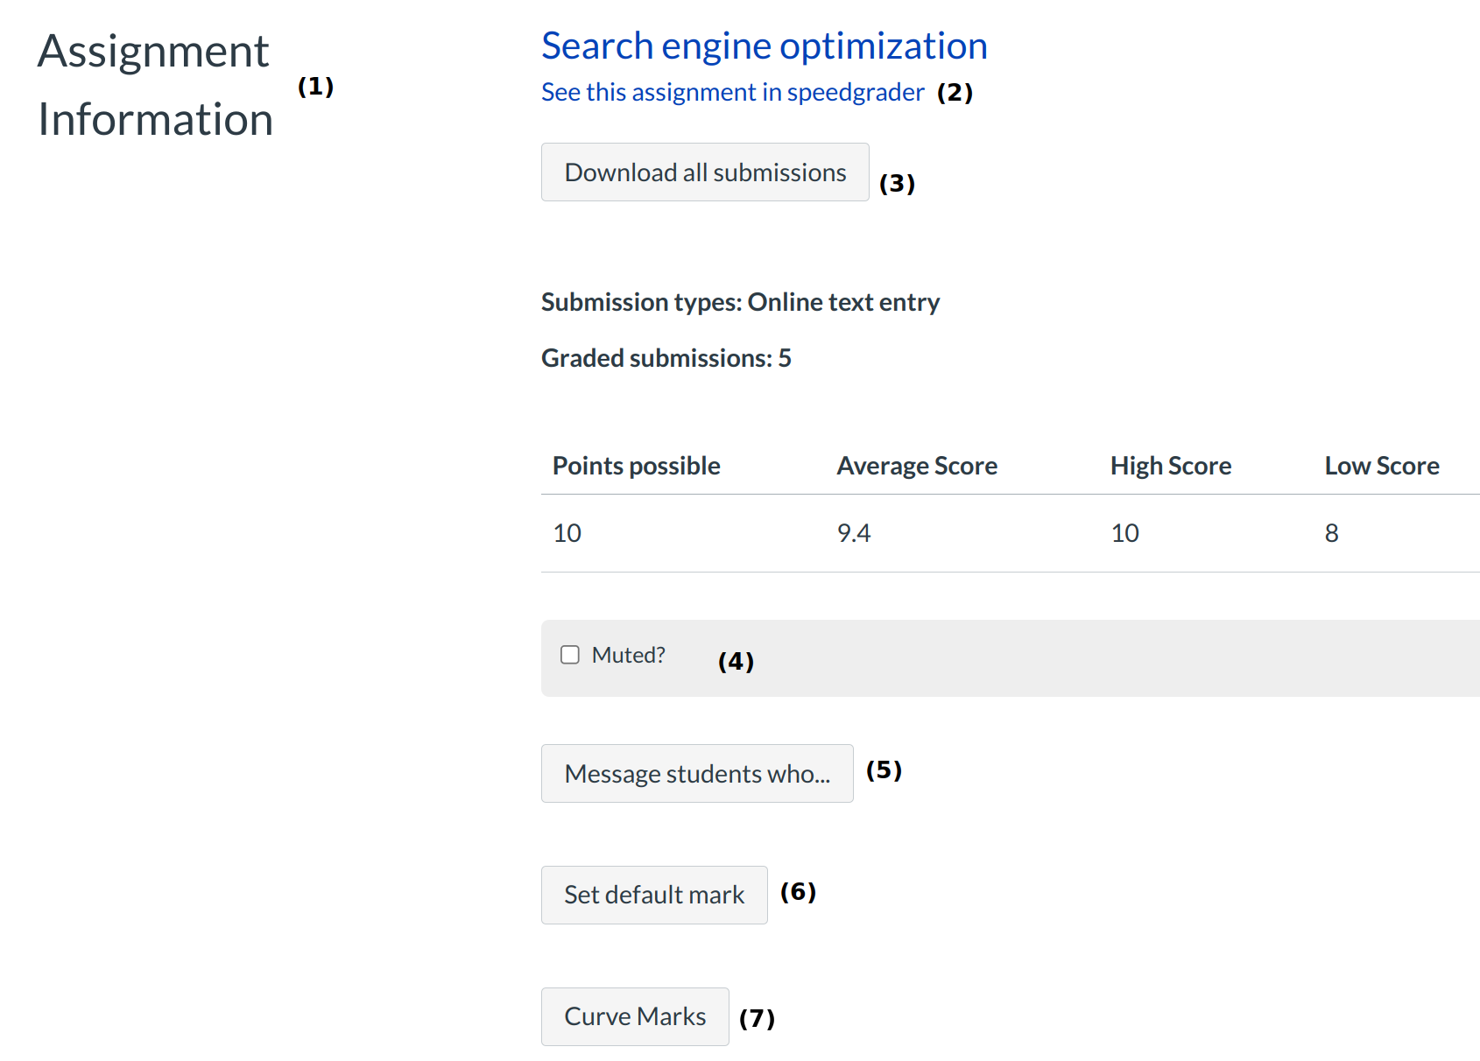Select the Average Score column header
The image size is (1480, 1061).
(x=917, y=466)
